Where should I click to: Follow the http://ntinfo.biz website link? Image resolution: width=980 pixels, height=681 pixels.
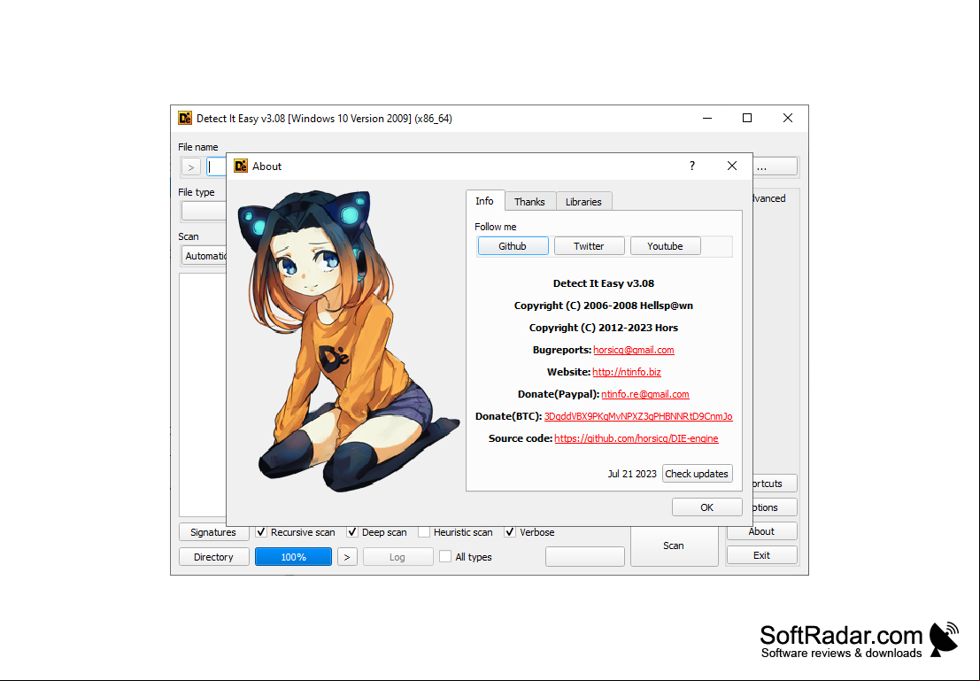click(x=626, y=372)
